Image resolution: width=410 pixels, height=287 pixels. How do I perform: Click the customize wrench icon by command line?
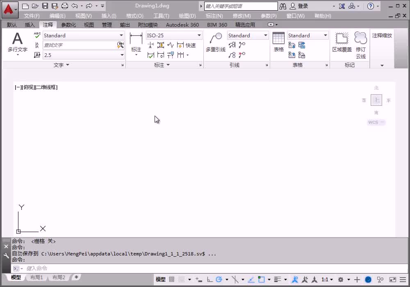coord(6,255)
